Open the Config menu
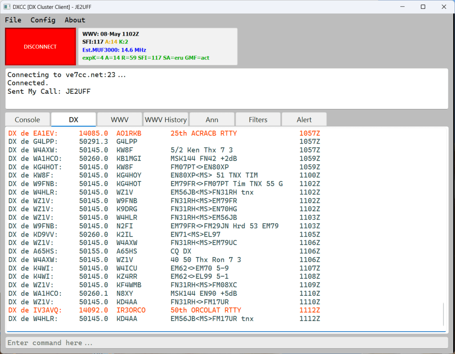Screen dimensions: 455x354 [x=43, y=20]
